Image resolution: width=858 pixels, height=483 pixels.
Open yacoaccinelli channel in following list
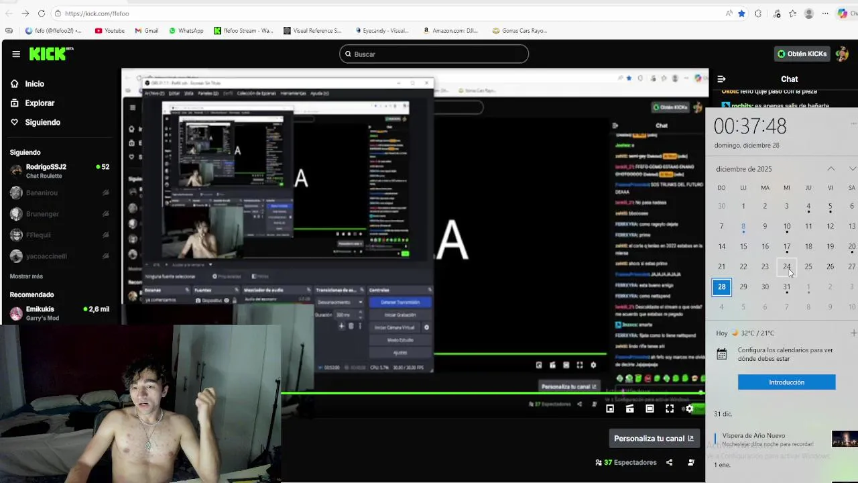[x=59, y=256]
